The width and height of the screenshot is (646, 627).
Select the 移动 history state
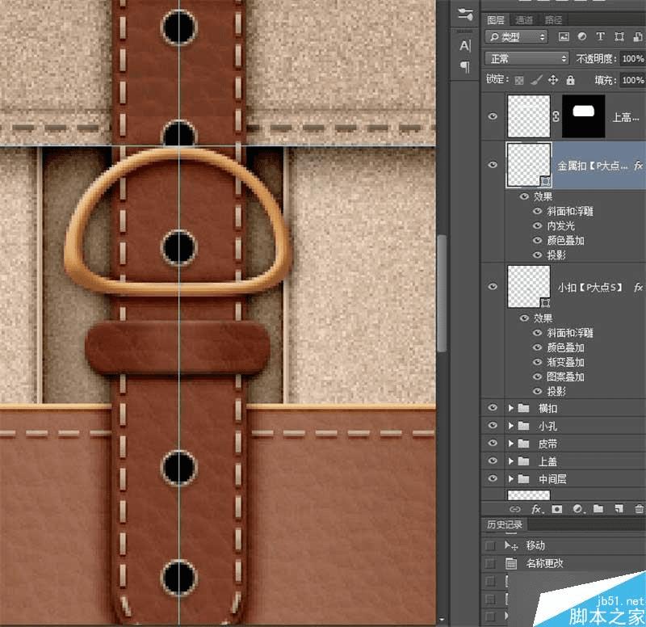[535, 545]
